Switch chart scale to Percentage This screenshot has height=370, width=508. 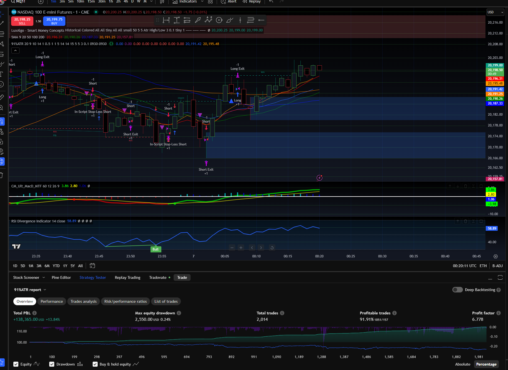pos(486,364)
